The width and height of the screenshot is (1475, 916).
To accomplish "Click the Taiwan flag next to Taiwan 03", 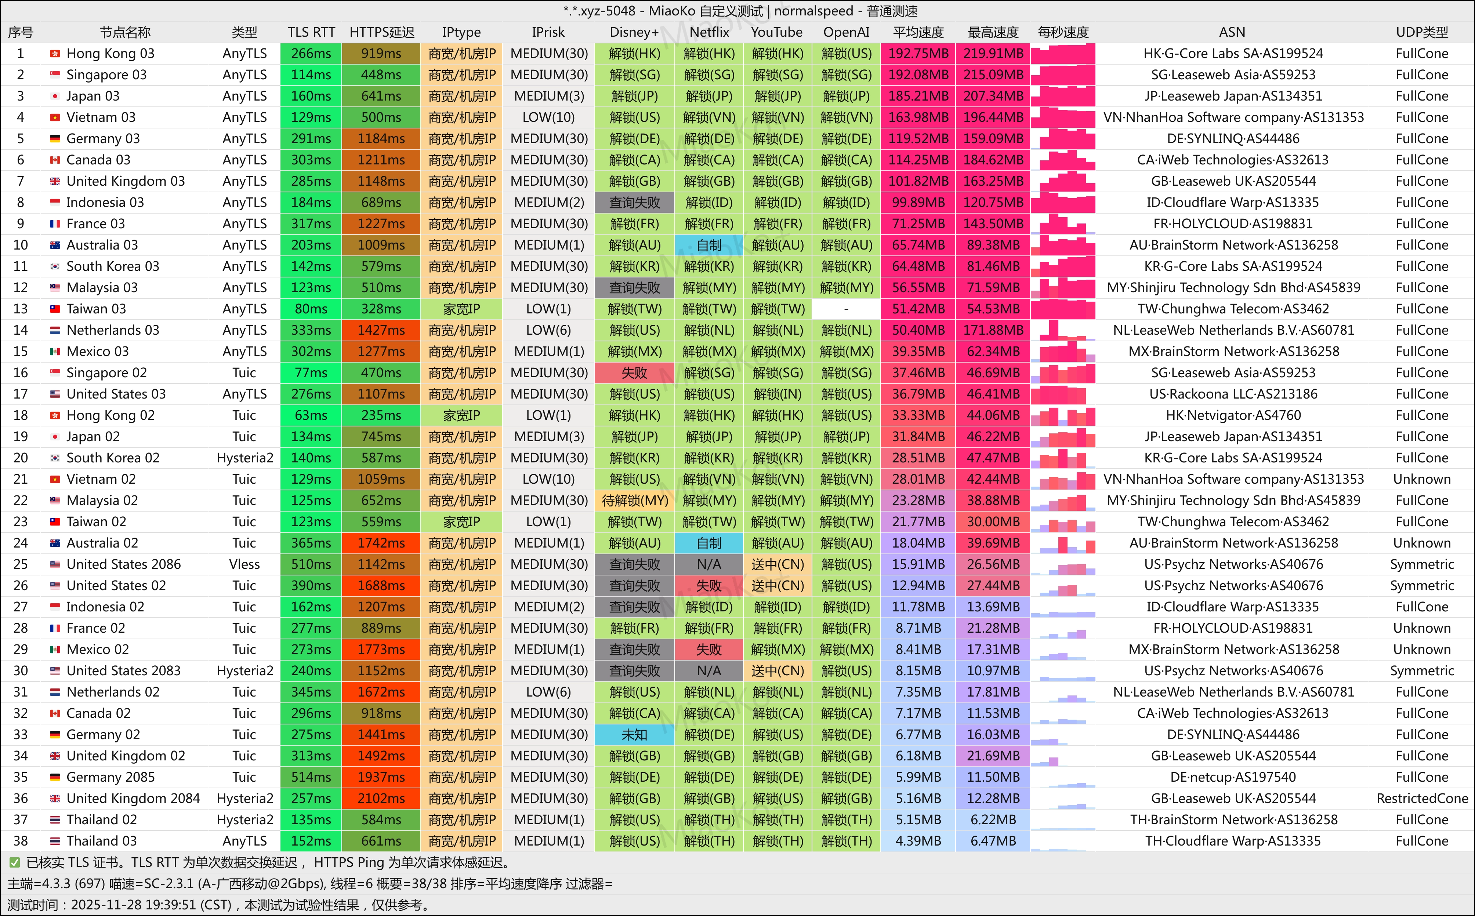I will (x=55, y=309).
